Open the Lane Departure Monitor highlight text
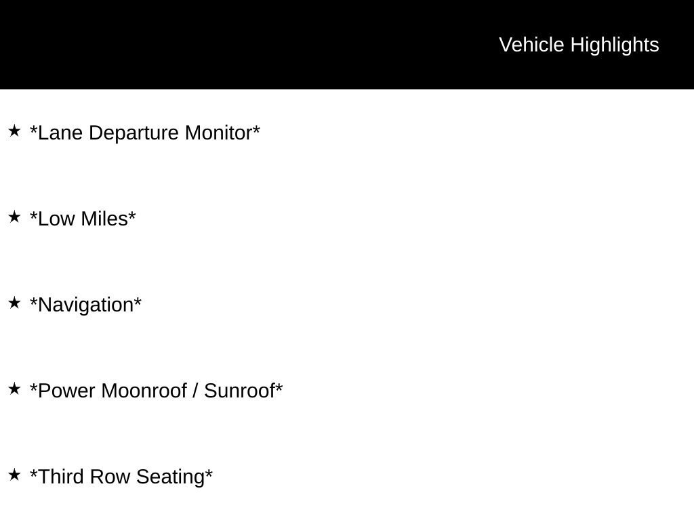 click(145, 133)
